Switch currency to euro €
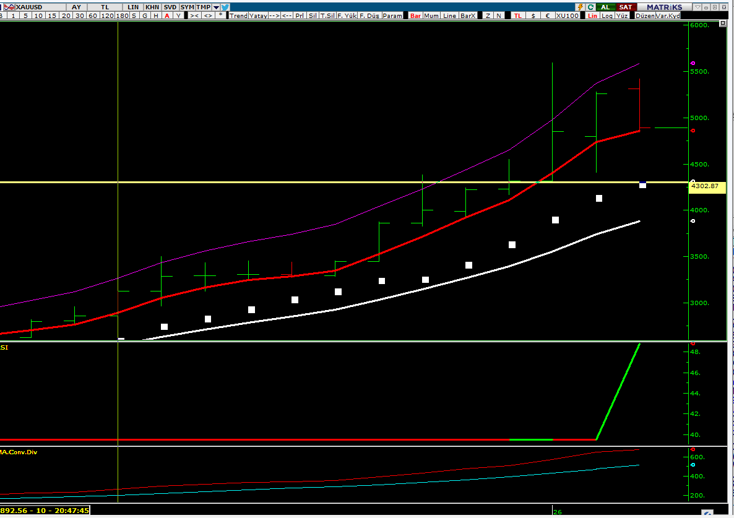Screen dimensions: 734x518 point(548,15)
